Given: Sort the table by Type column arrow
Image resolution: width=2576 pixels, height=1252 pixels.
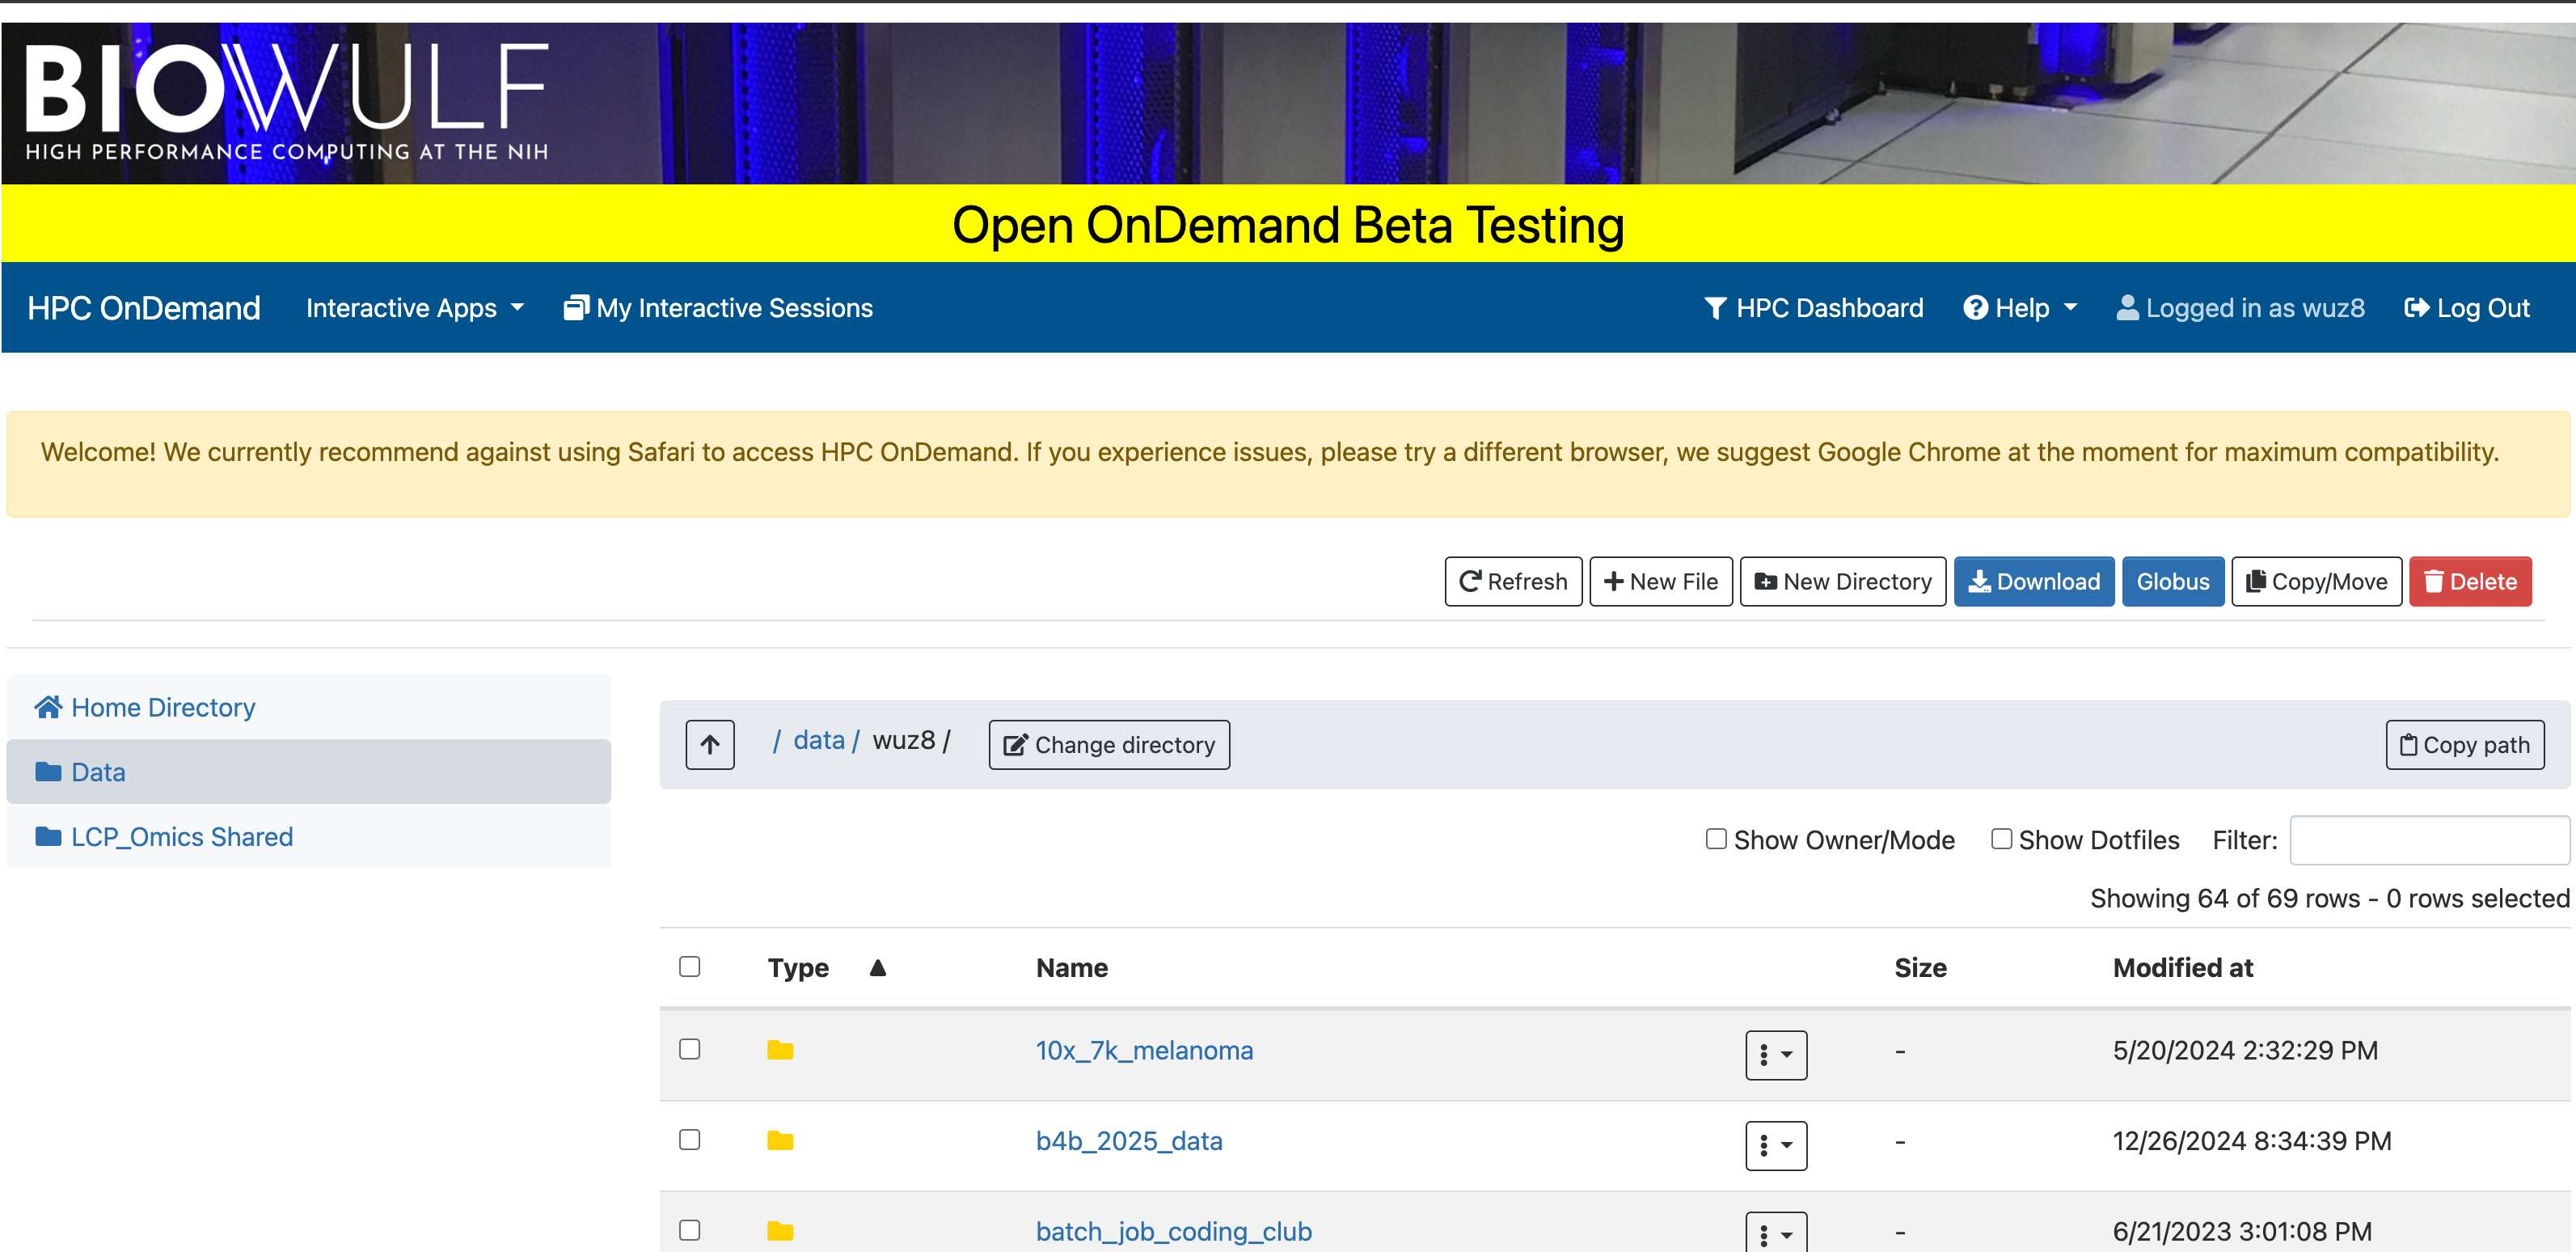Looking at the screenshot, I should click(877, 967).
